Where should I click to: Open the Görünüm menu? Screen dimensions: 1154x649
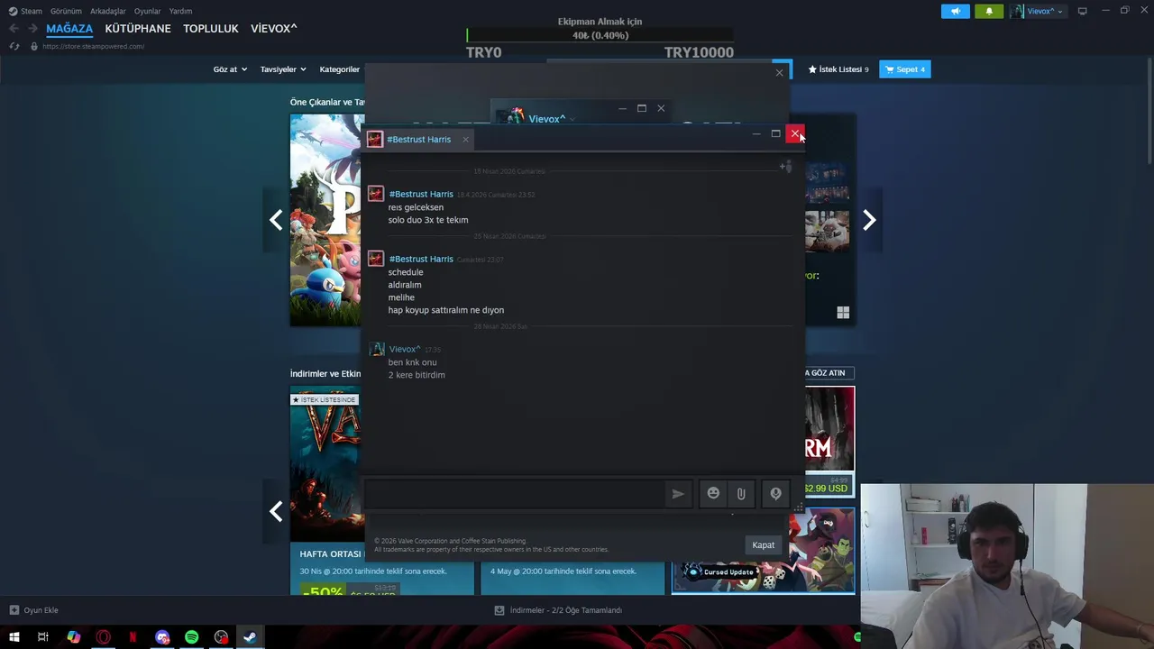(66, 11)
